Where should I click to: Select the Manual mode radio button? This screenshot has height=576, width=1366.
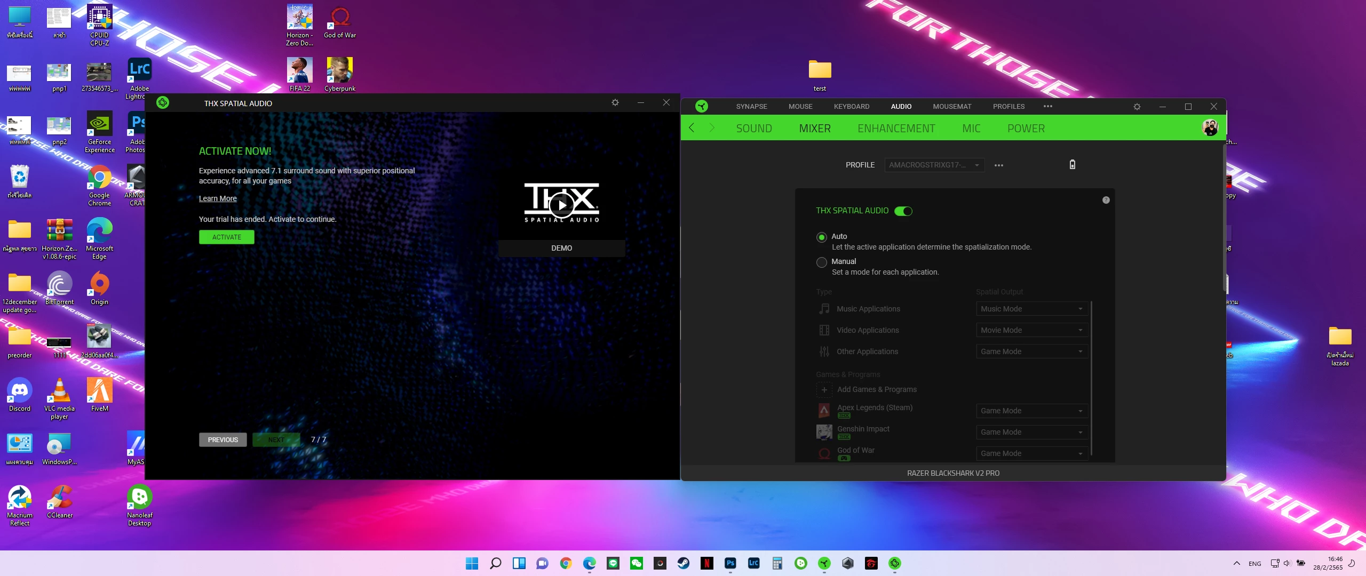822,262
